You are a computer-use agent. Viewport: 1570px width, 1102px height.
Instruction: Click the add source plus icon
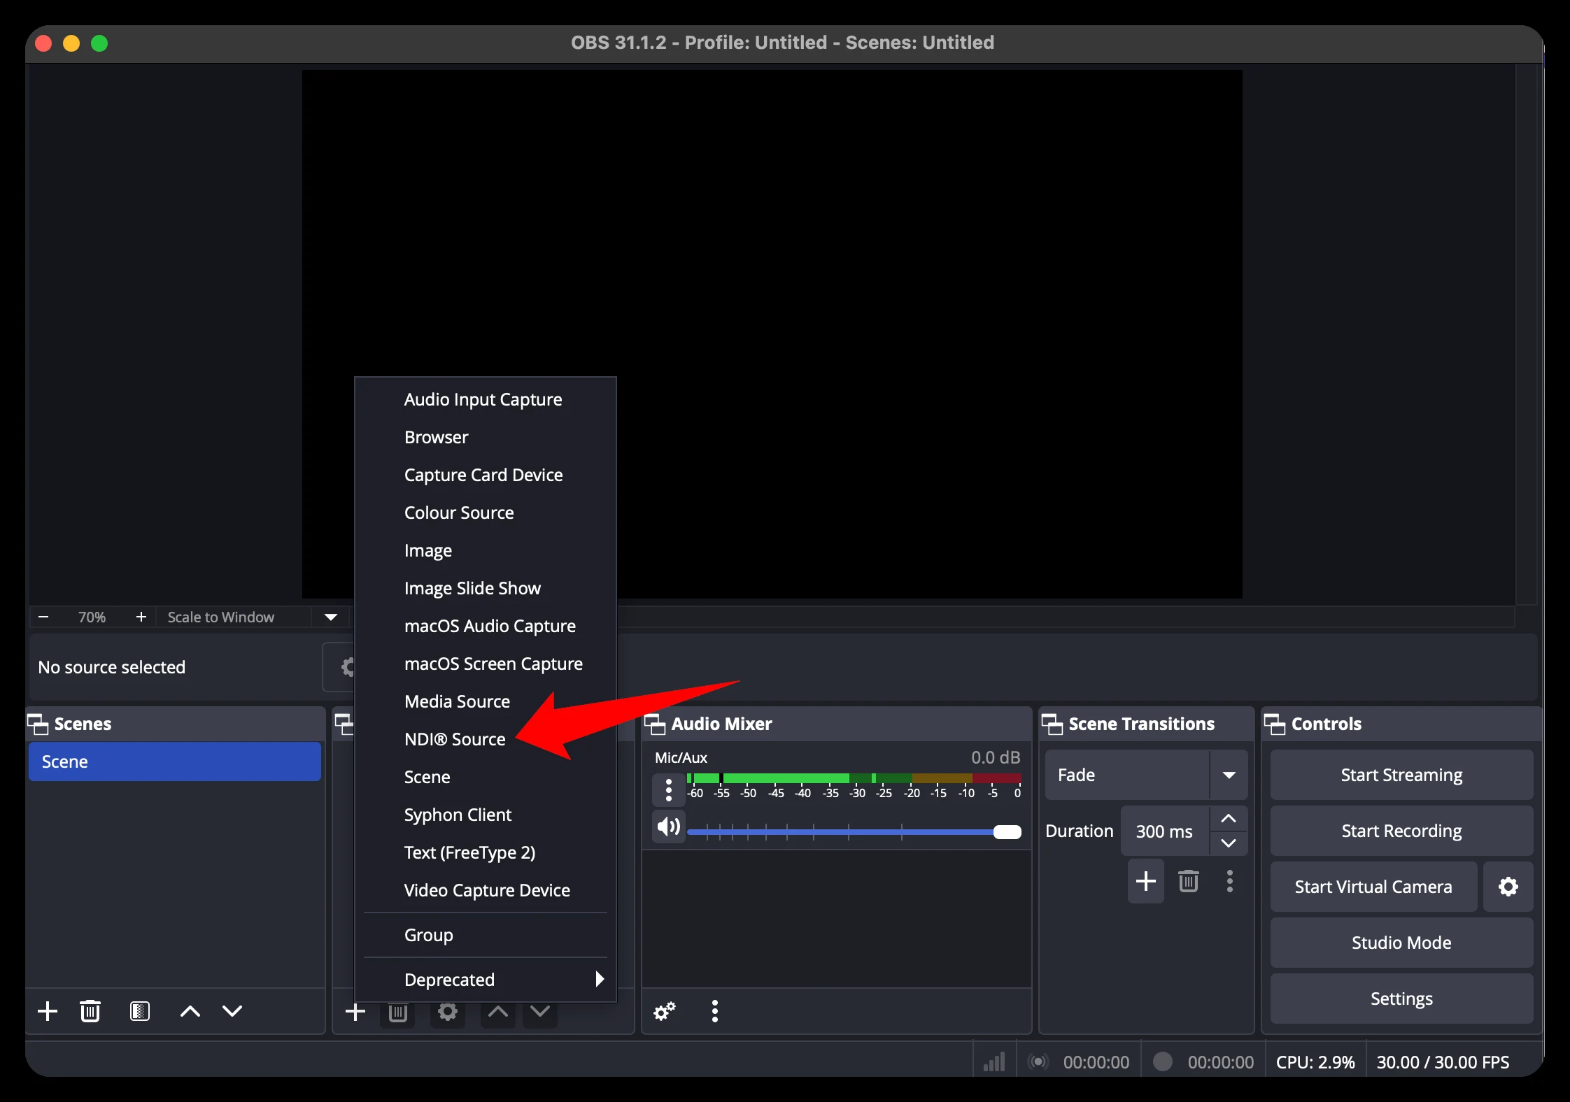(x=355, y=1011)
